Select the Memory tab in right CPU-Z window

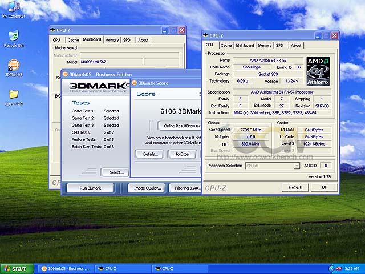(265, 45)
